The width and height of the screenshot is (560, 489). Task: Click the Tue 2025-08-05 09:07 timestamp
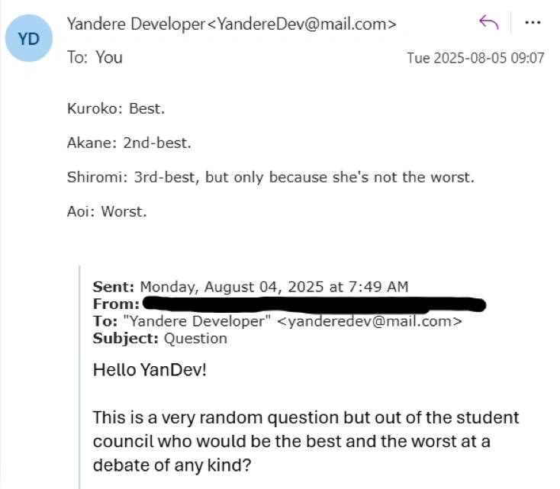[x=475, y=58]
